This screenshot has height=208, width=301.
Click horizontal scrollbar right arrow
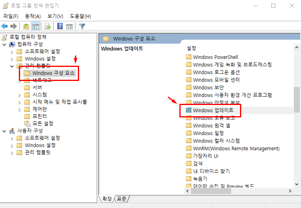290,191
